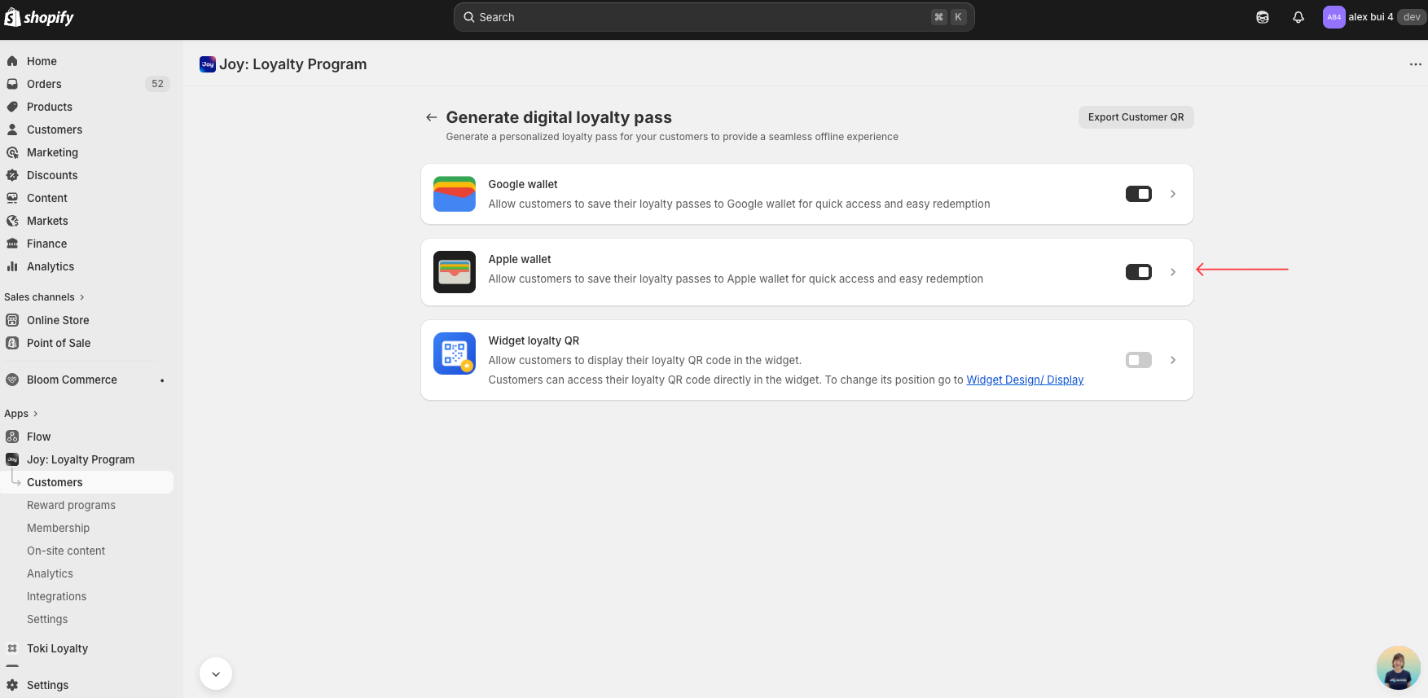Open the Shopify Sidekick icon in top bar
Image resolution: width=1428 pixels, height=698 pixels.
pos(1263,17)
